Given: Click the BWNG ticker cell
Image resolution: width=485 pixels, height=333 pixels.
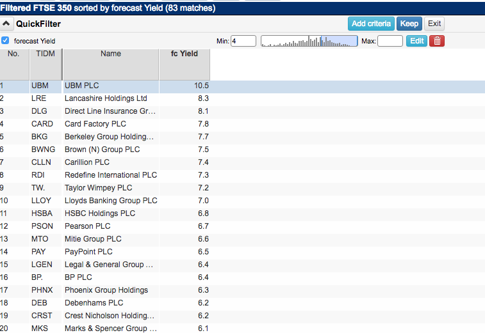Looking at the screenshot, I should click(x=45, y=150).
